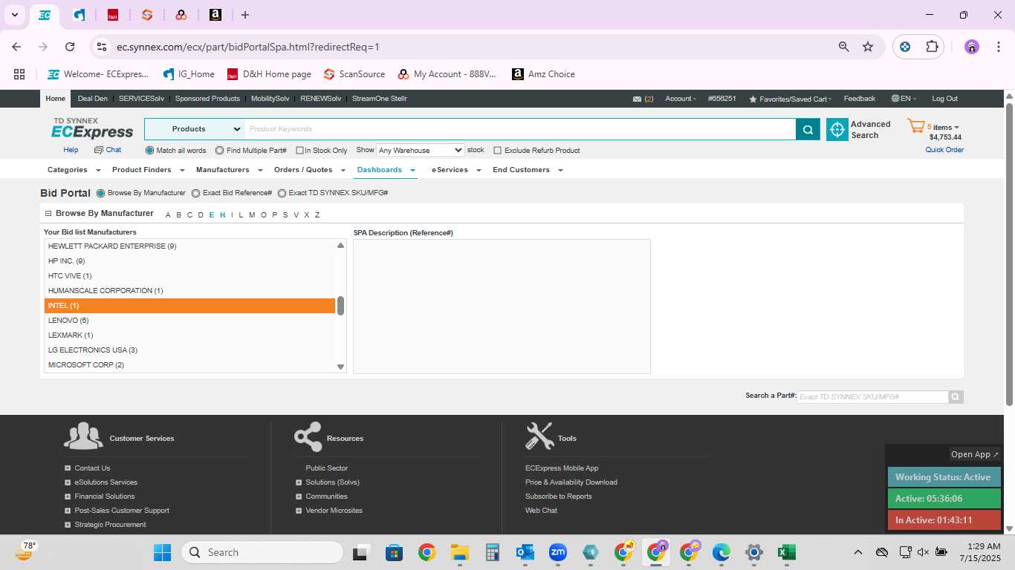The width and height of the screenshot is (1015, 570).
Task: View site information icon in address bar
Action: pos(102,47)
